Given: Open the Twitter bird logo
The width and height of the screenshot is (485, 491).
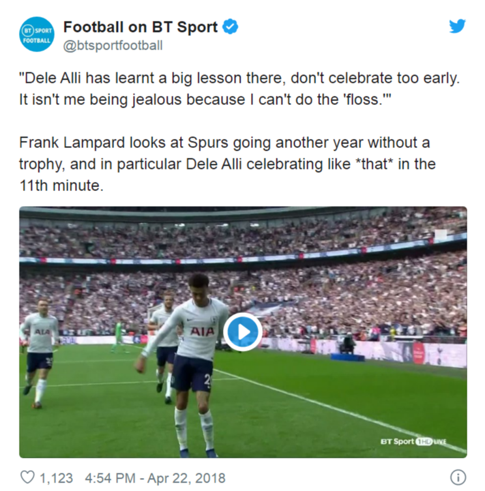Looking at the screenshot, I should coord(458,27).
